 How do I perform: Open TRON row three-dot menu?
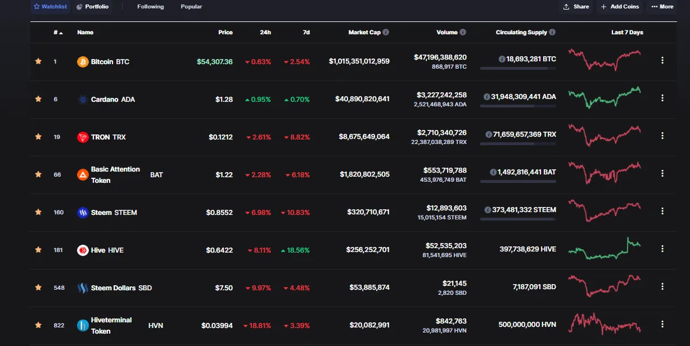click(662, 136)
